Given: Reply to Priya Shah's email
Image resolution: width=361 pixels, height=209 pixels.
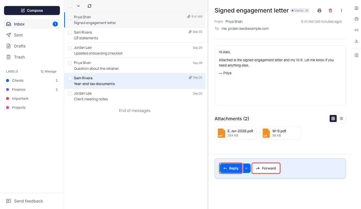Looking at the screenshot, I should tap(231, 168).
